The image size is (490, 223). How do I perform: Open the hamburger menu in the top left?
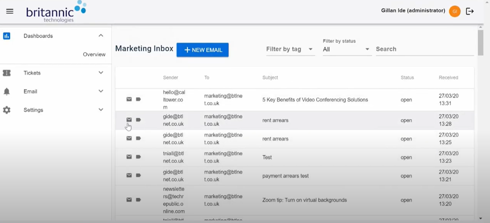tap(10, 11)
